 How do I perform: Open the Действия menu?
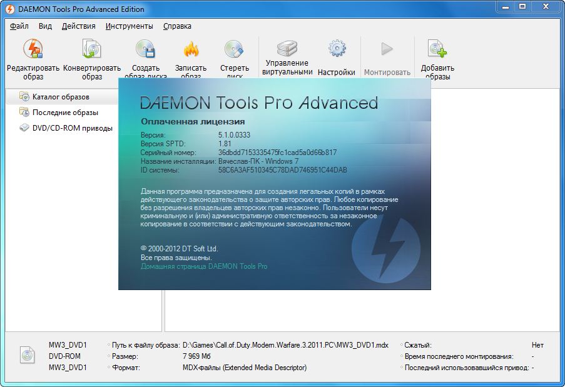pos(79,26)
